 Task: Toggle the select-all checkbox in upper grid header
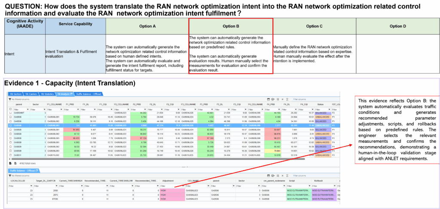coord(11,109)
